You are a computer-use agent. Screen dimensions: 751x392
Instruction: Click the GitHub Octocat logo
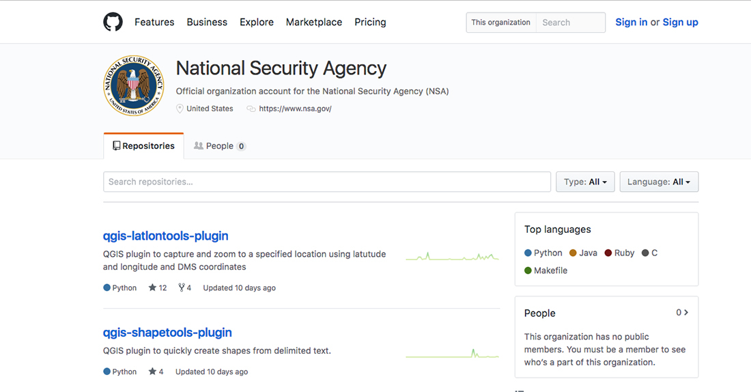(113, 22)
